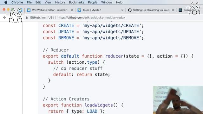Close the Tours | Mysite 1 tab
Image resolution: width=203 pixels, height=114 pixels.
[x=122, y=10]
